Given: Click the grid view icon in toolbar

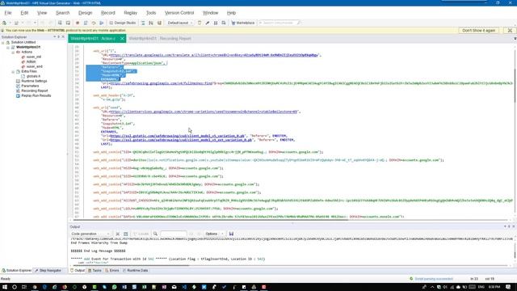Looking at the screenshot, I should 216,23.
